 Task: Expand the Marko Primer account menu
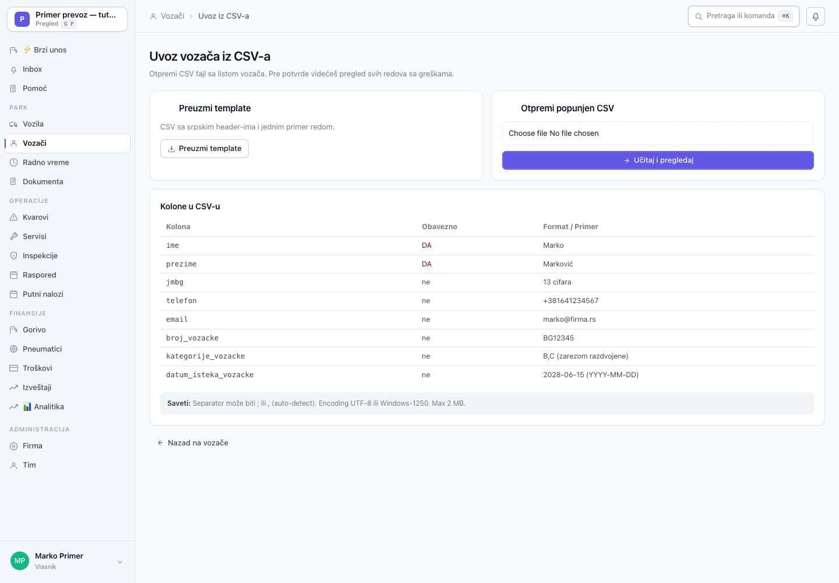coord(68,561)
